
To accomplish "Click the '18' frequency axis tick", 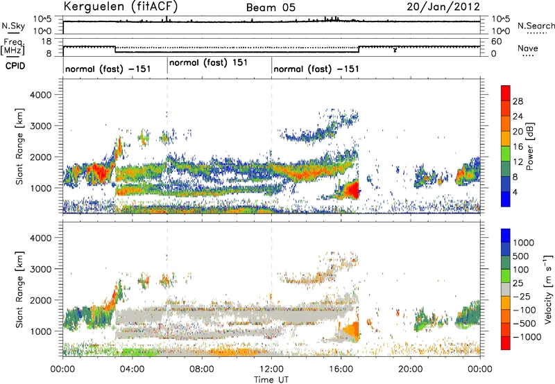I will click(46, 42).
